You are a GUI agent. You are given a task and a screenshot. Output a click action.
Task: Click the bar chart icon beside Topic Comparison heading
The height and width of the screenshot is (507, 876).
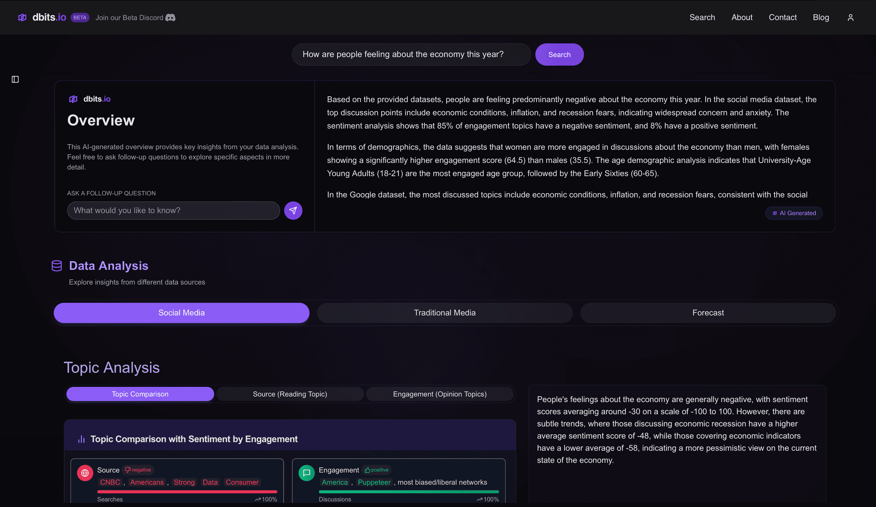click(x=81, y=439)
